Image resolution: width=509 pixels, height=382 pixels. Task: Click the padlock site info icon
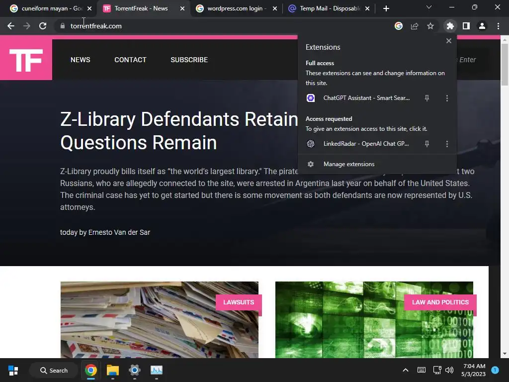(62, 26)
